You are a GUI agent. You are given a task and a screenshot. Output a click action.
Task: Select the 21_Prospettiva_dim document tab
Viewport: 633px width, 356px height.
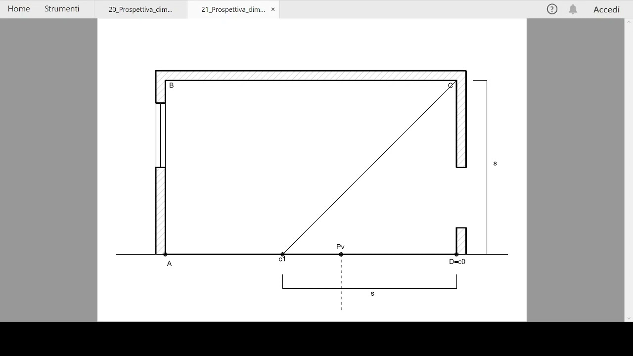(233, 9)
